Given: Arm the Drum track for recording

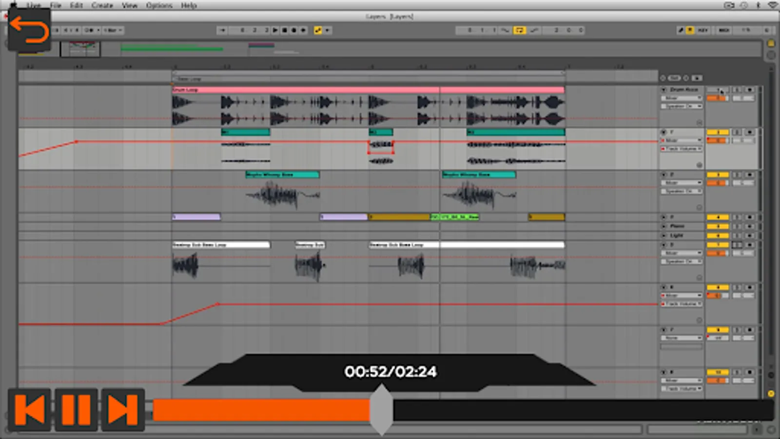Looking at the screenshot, I should click(x=749, y=90).
